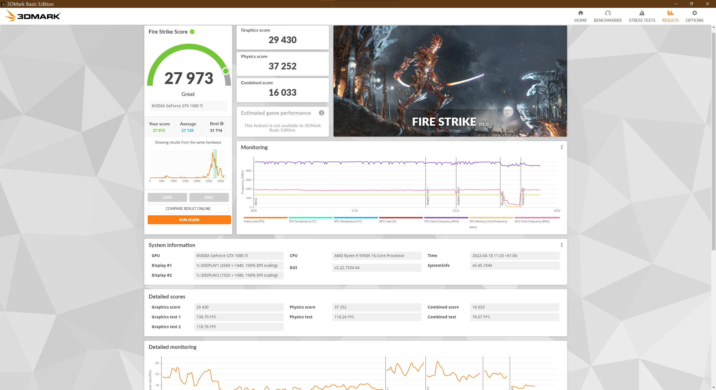Viewport: 716px width, 390px height.
Task: Open the Home section icon
Action: coord(580,13)
